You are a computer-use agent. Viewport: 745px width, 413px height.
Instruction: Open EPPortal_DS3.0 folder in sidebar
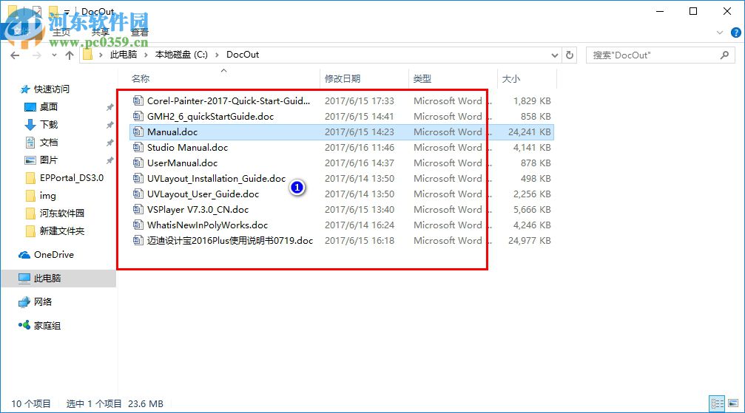pos(71,177)
